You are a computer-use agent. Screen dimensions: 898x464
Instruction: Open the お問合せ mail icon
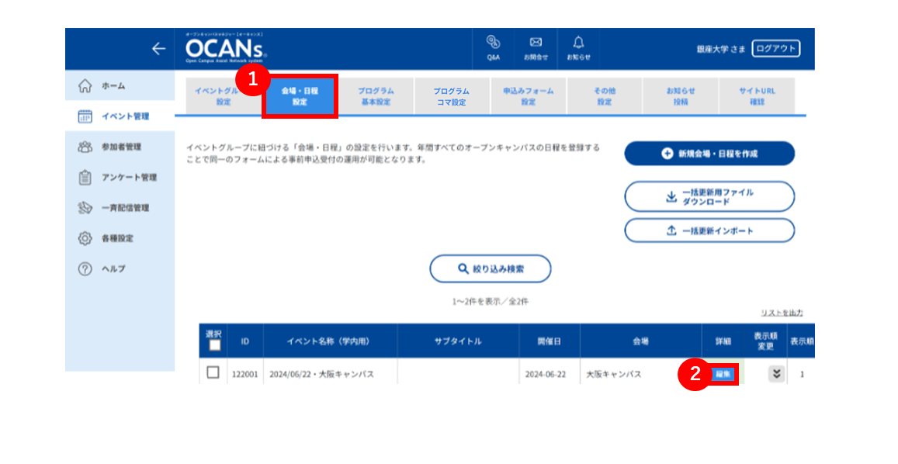tap(536, 48)
